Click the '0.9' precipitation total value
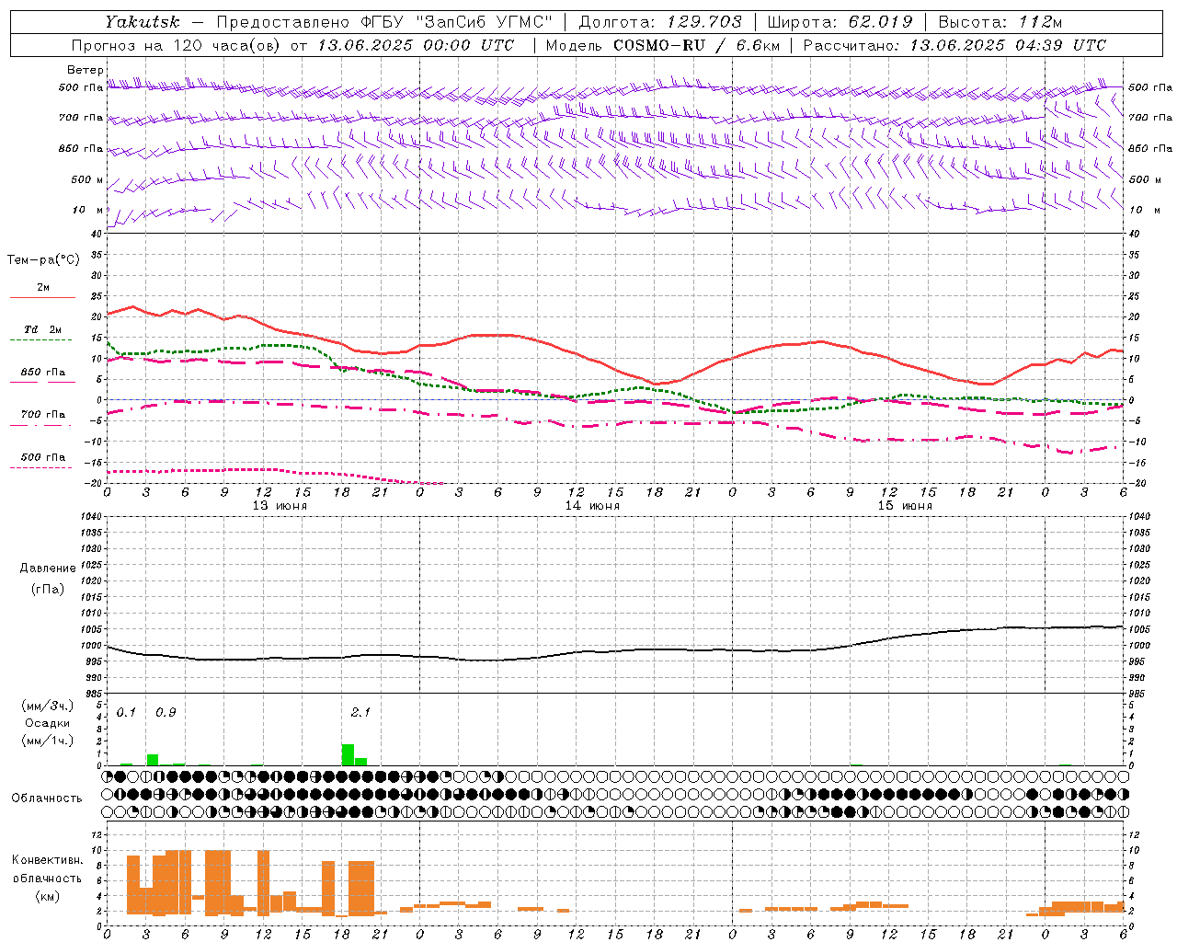 pos(166,713)
